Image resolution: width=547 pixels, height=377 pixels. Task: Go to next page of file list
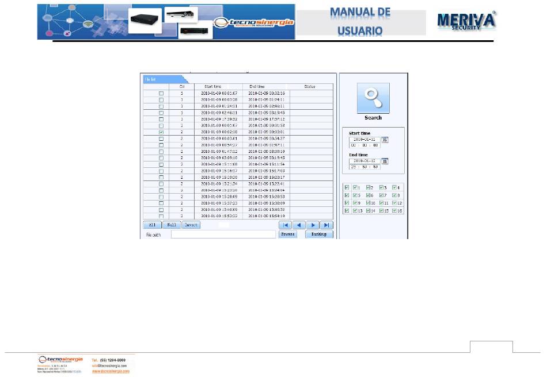[313, 225]
